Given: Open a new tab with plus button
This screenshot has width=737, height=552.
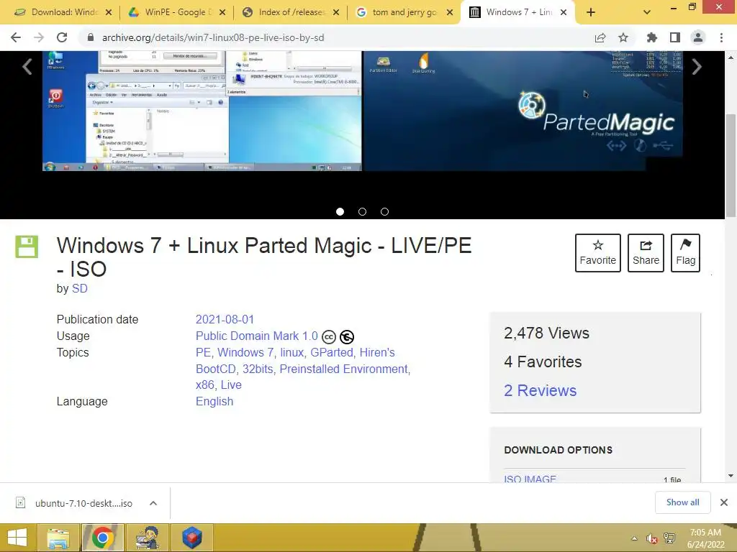Looking at the screenshot, I should 591,13.
